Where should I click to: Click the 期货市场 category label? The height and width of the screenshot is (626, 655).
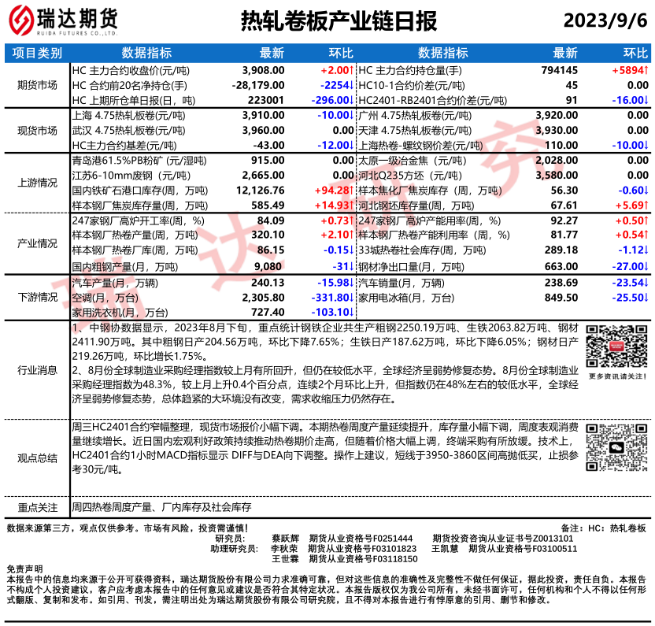coord(37,85)
